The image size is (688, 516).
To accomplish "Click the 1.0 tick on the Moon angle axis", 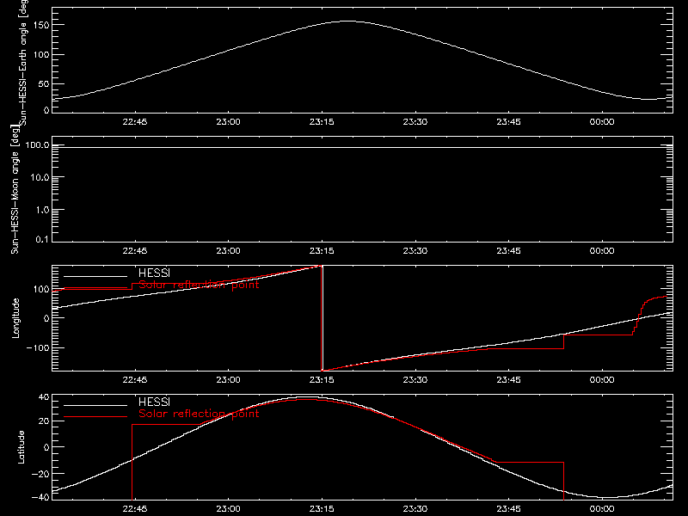I will pyautogui.click(x=42, y=210).
